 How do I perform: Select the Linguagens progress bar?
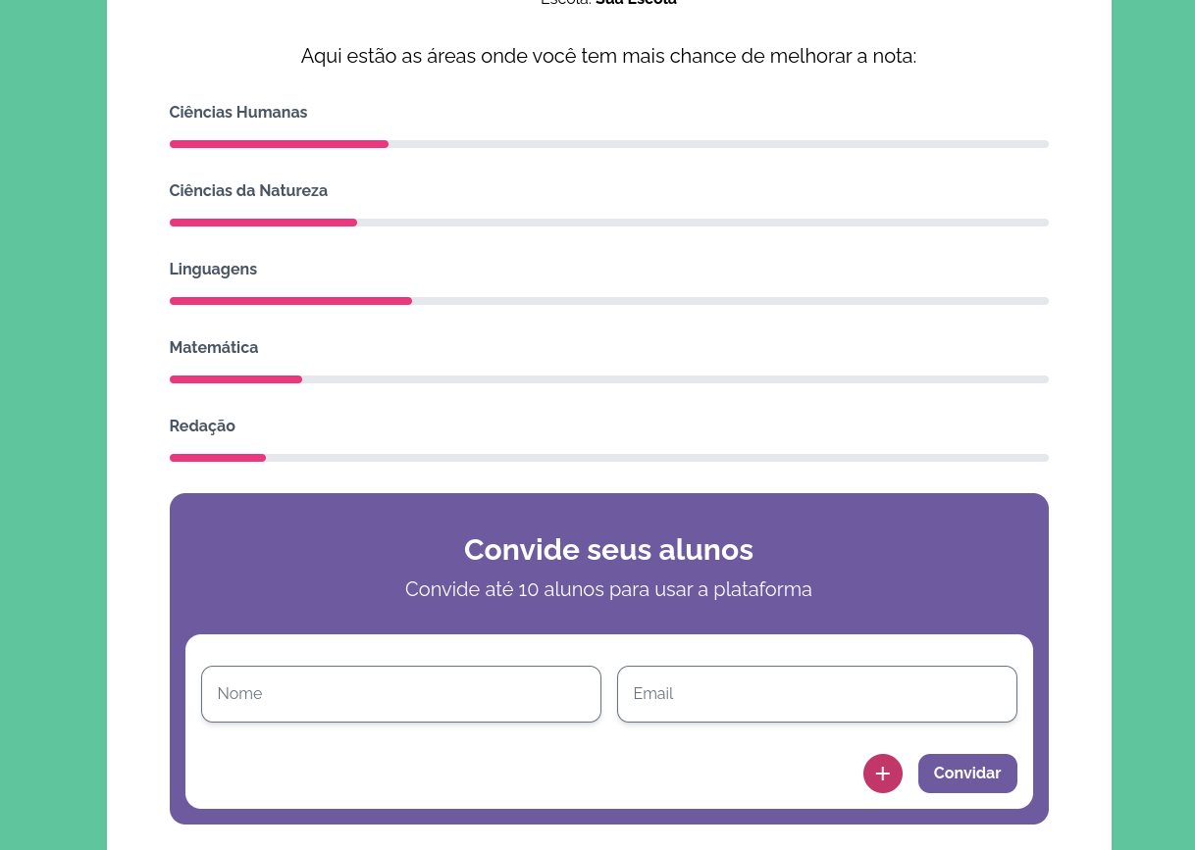coord(608,301)
